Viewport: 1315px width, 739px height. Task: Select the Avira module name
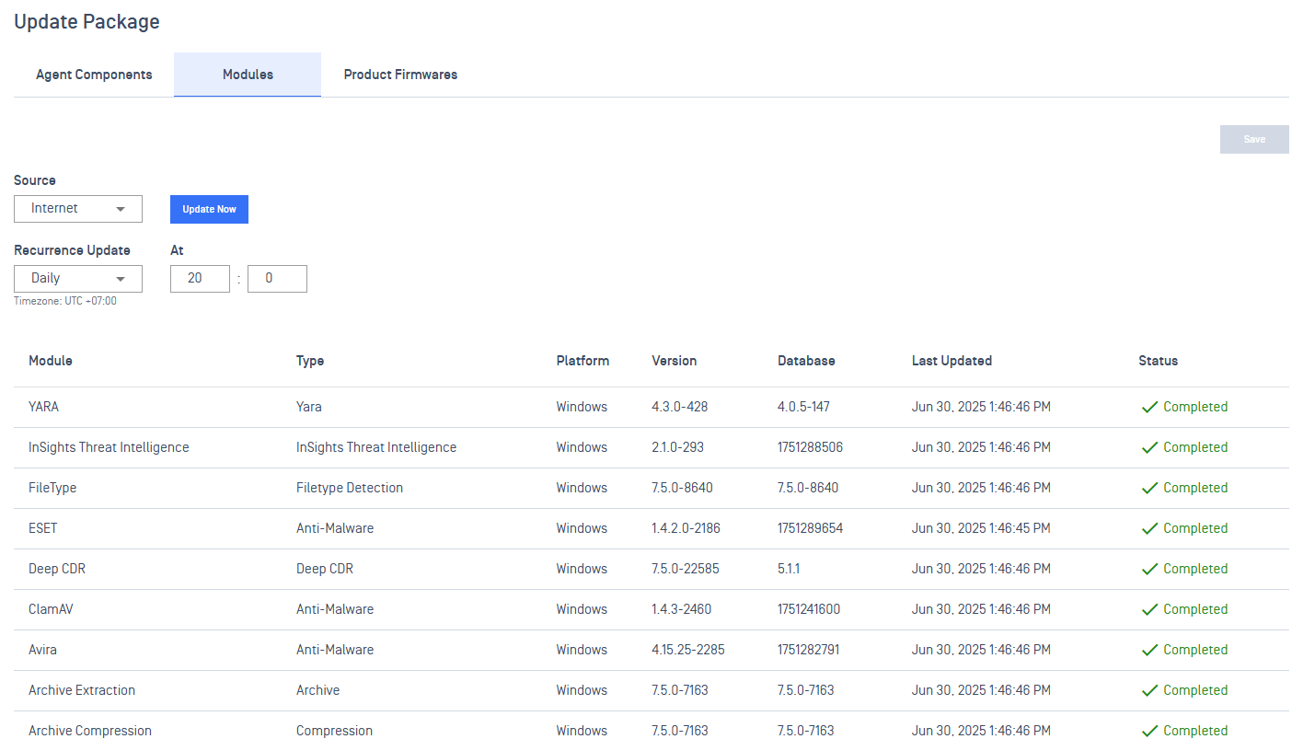click(x=42, y=650)
